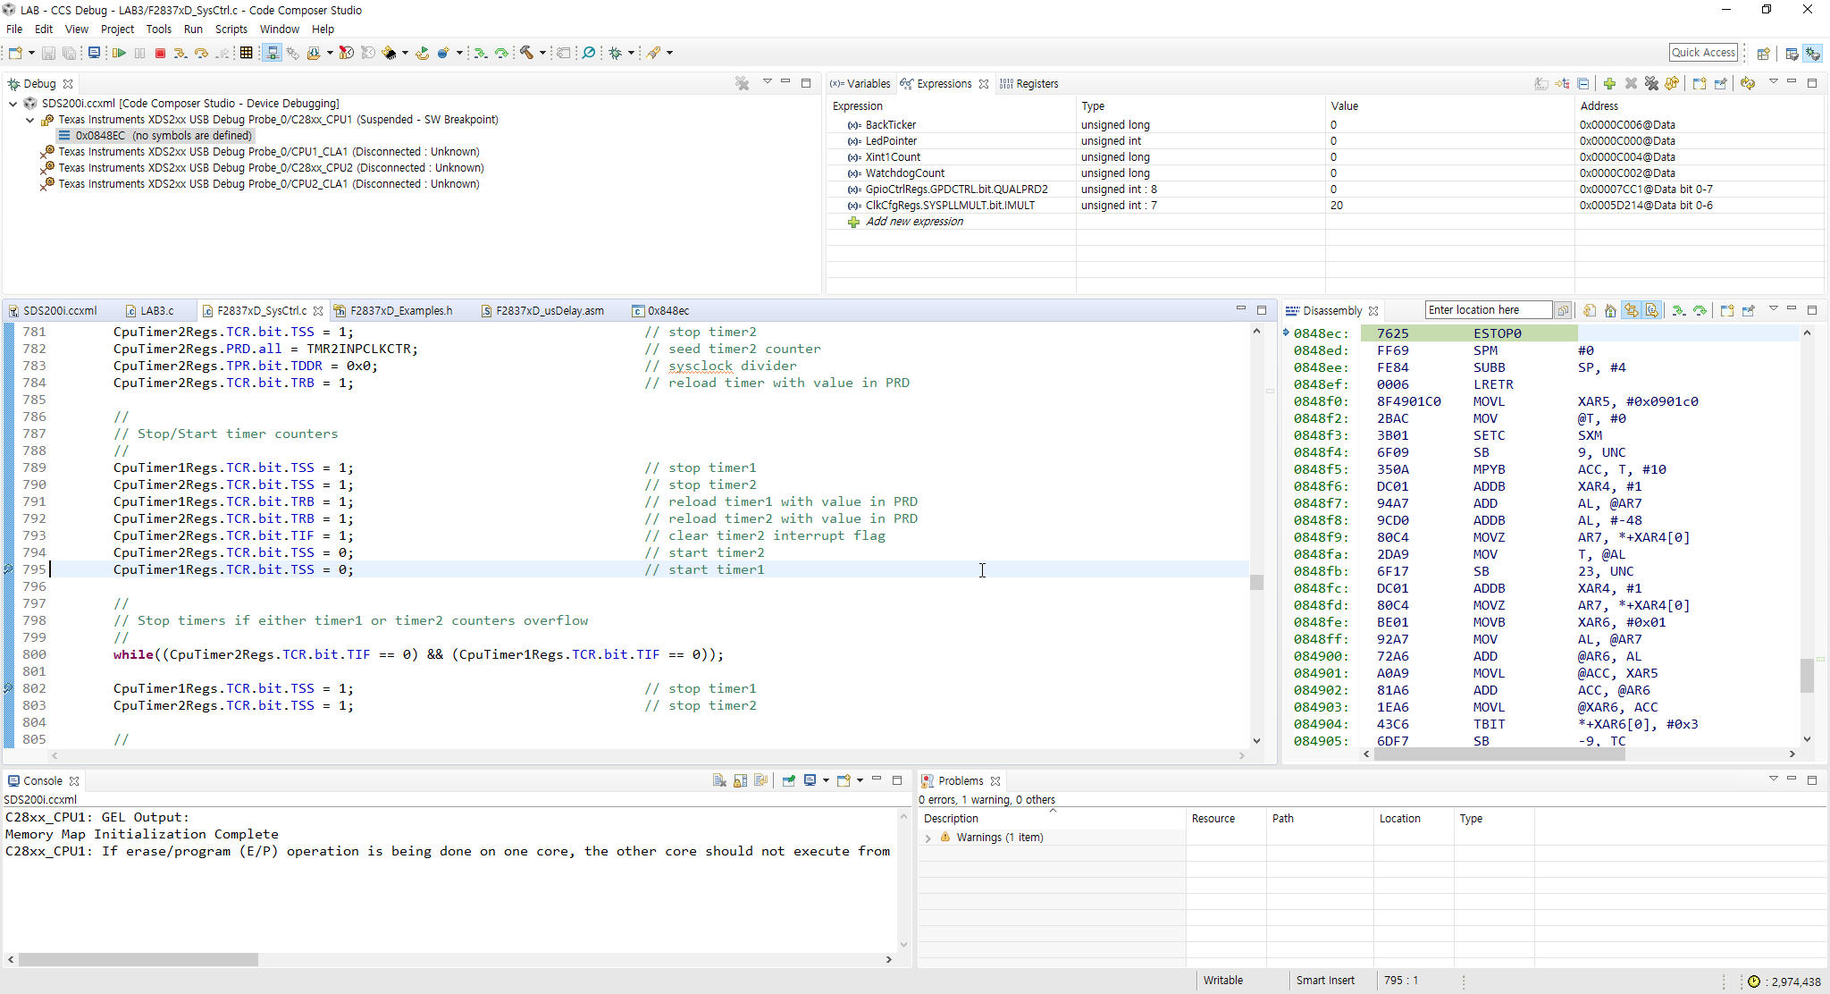Click the green debug bug icon

[616, 54]
